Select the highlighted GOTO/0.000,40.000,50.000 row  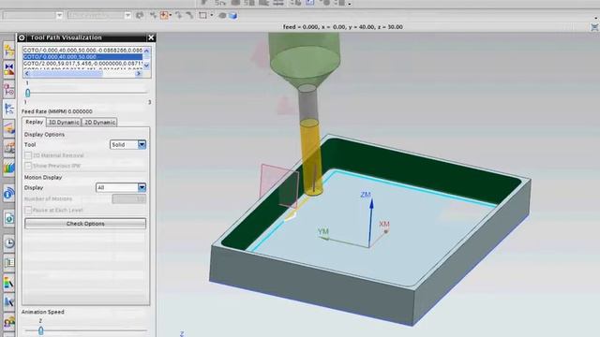[x=82, y=56]
